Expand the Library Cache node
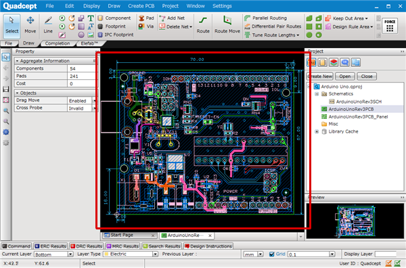Viewport: 406px width, 268px height. [317, 131]
